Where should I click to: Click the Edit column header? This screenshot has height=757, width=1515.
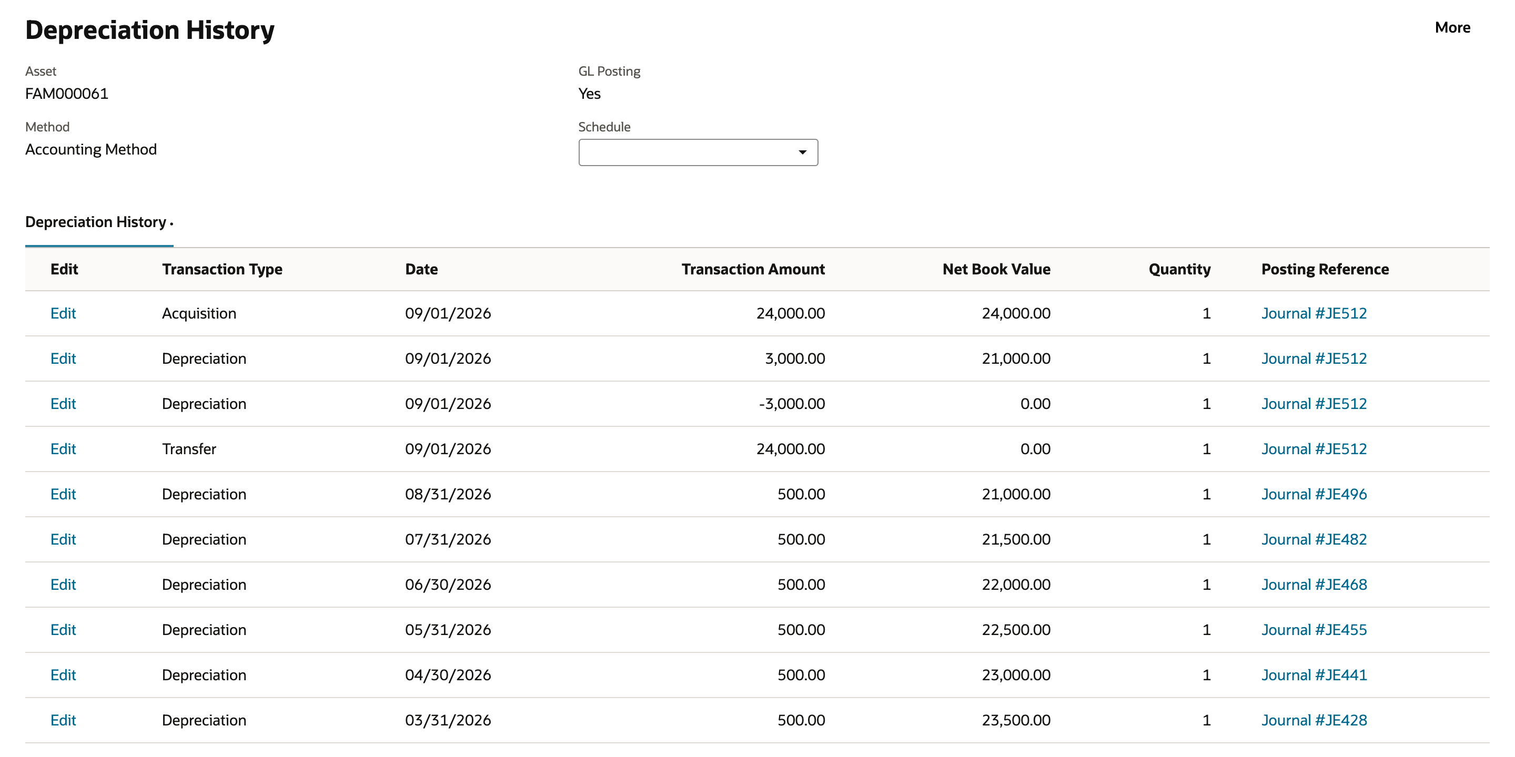64,269
